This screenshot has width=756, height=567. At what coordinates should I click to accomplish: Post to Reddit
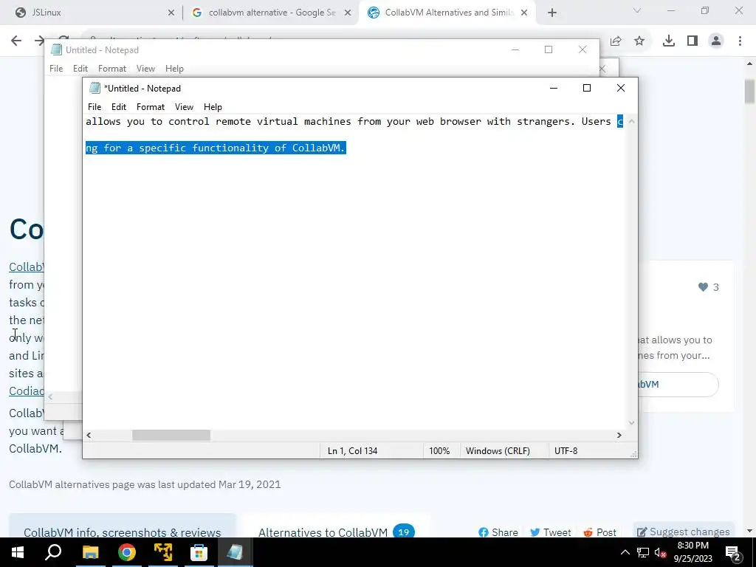(599, 532)
